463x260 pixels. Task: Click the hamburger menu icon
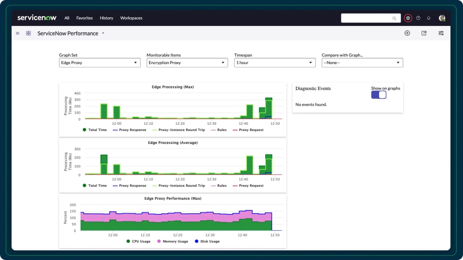pos(18,33)
